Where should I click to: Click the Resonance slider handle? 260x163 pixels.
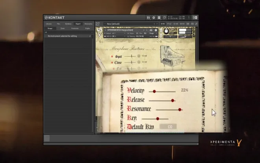(180, 110)
